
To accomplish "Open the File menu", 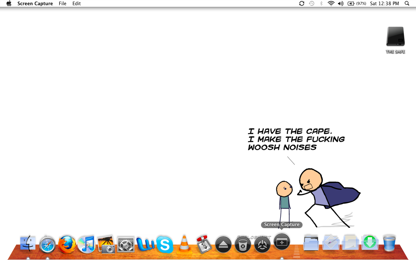I will pos(63,4).
